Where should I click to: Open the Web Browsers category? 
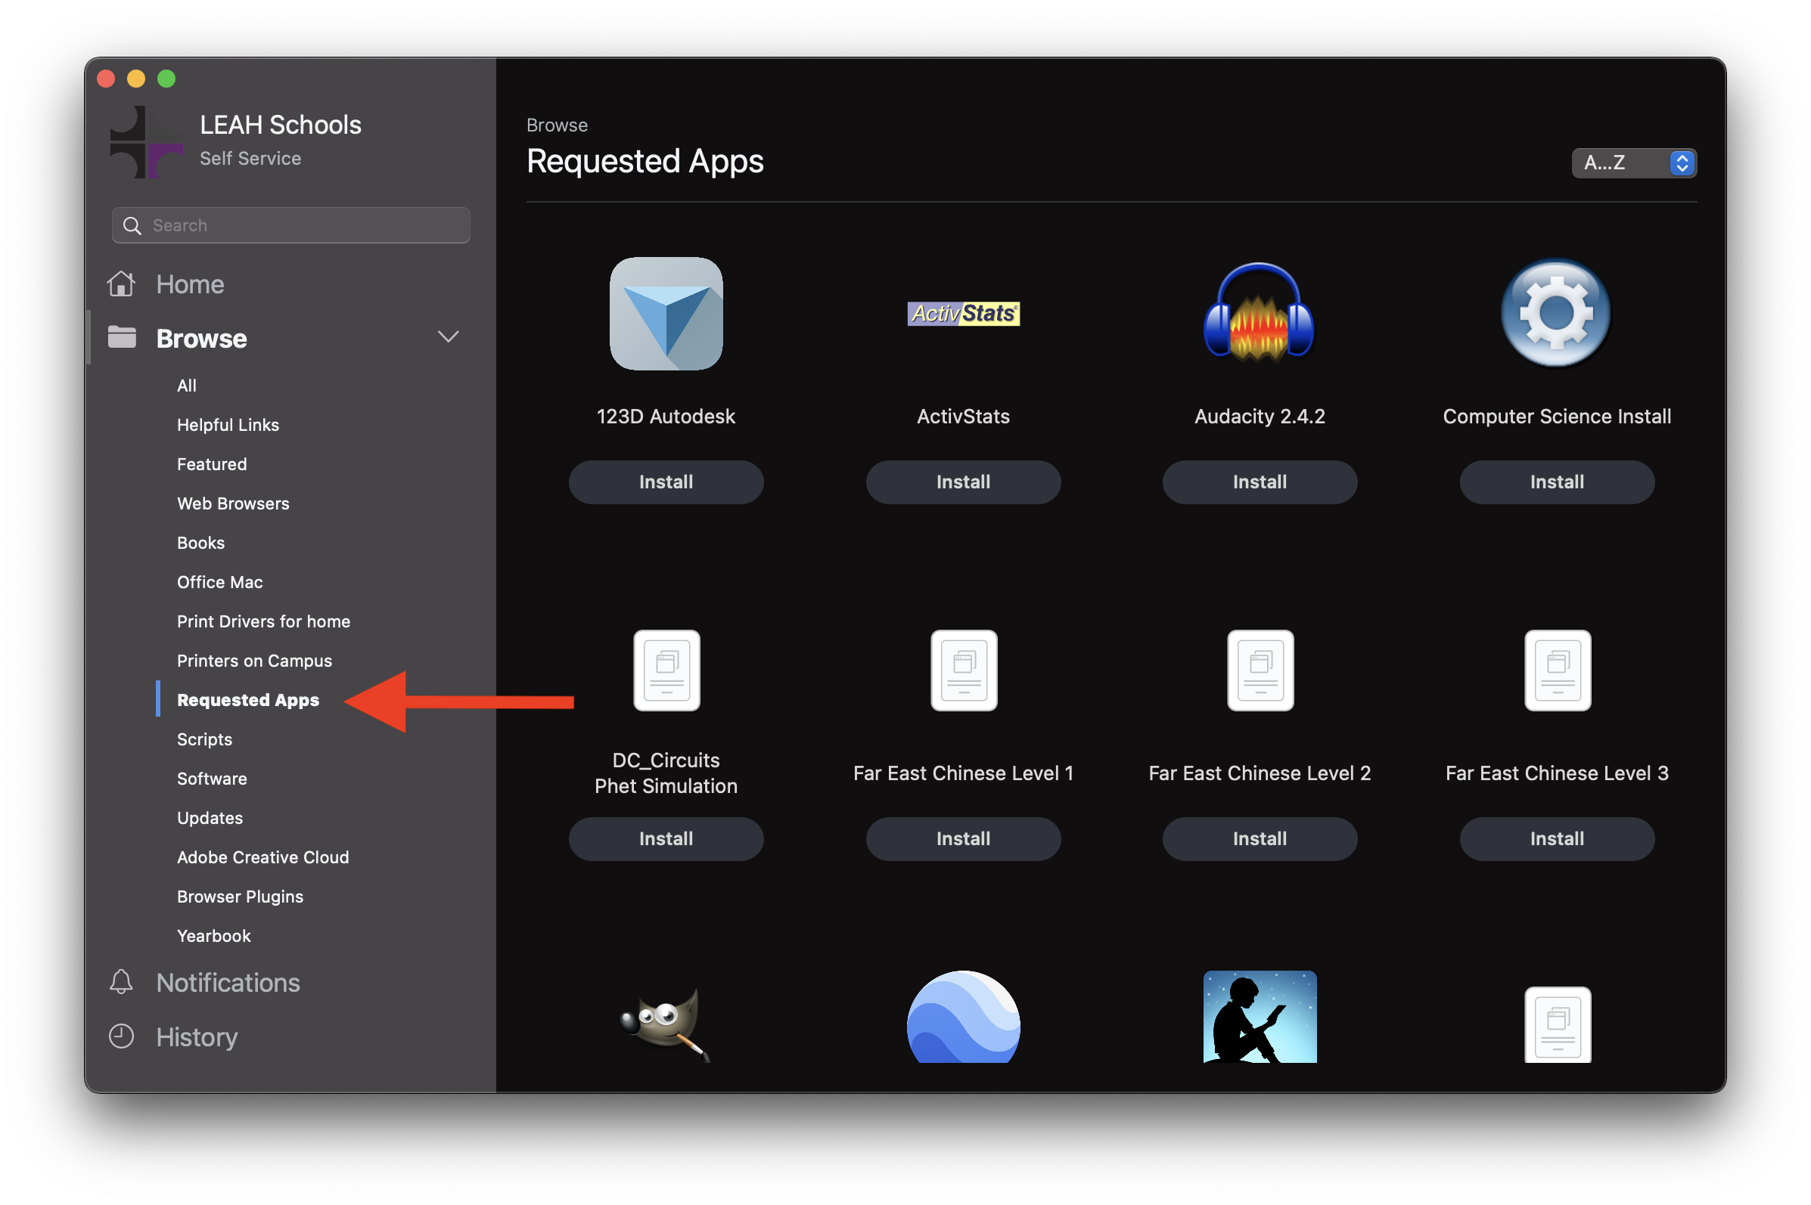[233, 503]
